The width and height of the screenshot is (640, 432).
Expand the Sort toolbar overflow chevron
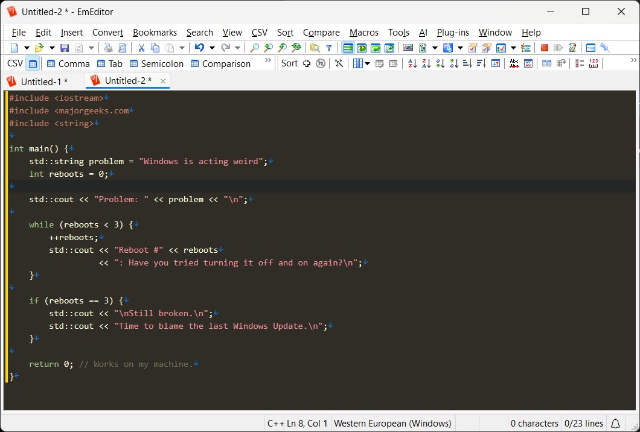tap(633, 60)
